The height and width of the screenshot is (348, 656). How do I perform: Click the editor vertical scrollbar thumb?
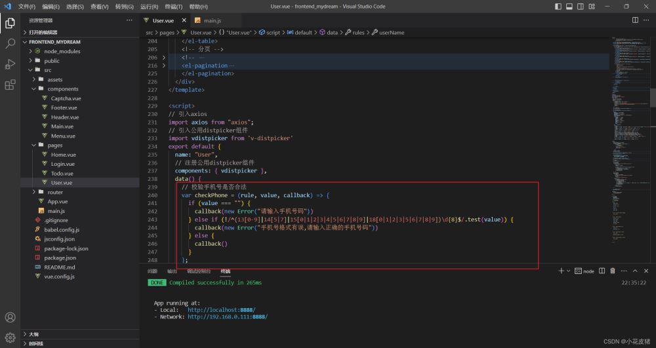653,97
